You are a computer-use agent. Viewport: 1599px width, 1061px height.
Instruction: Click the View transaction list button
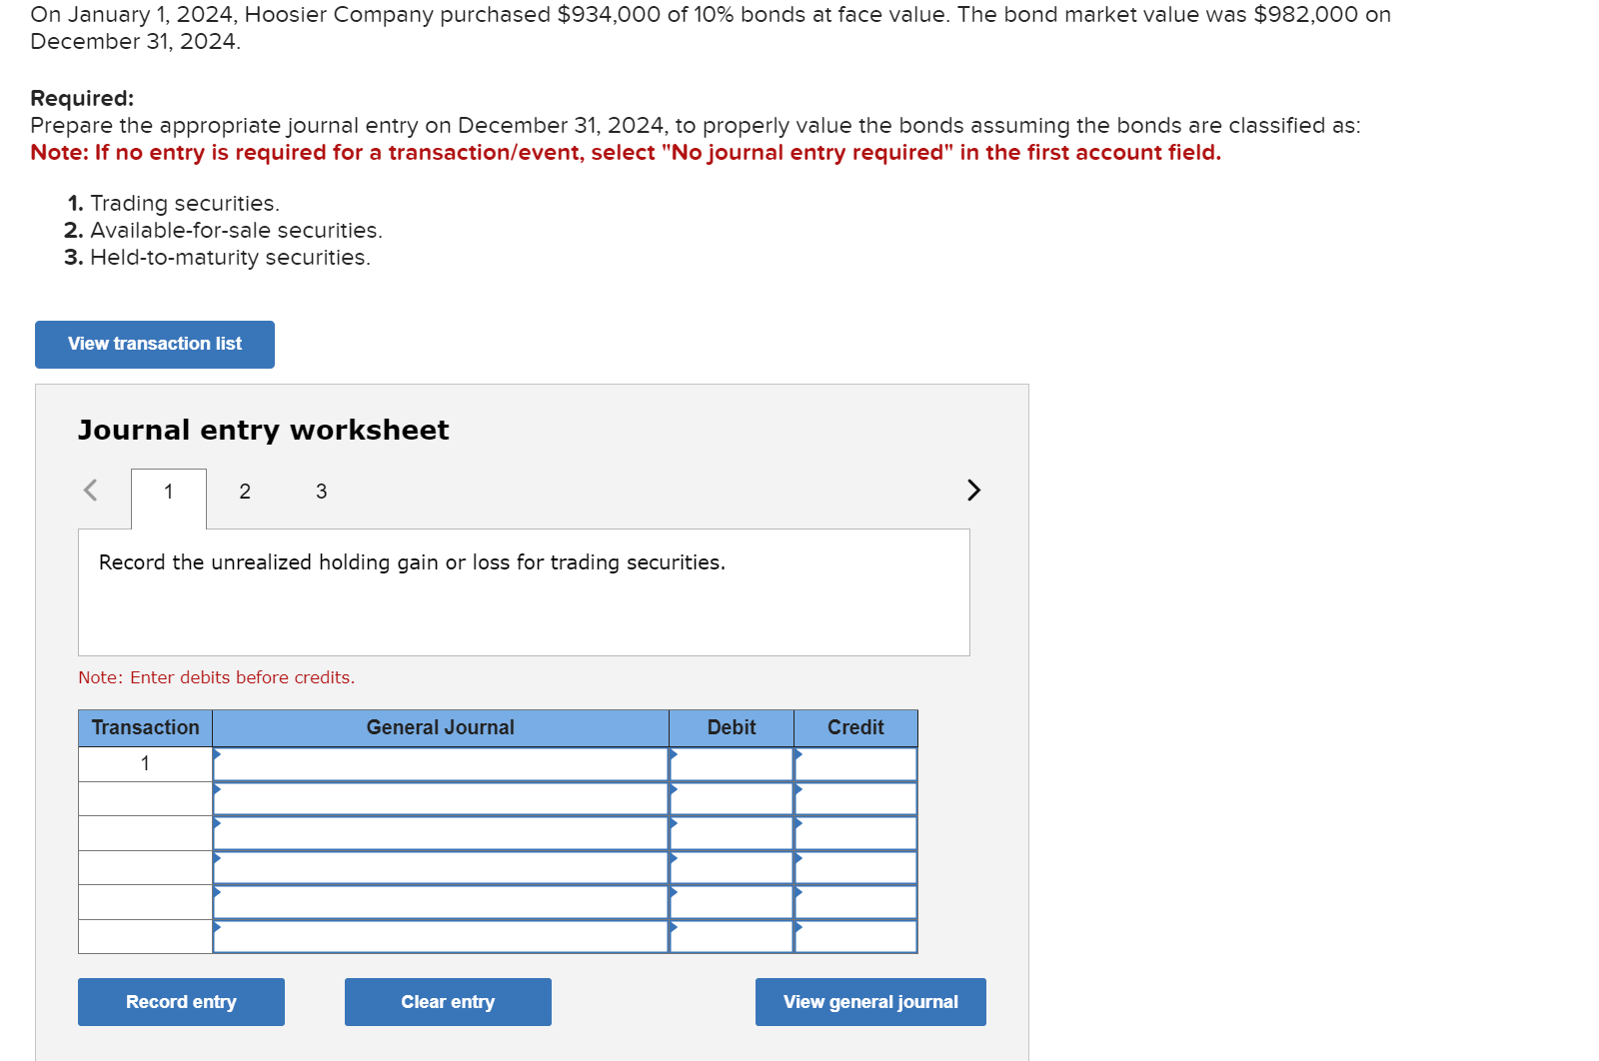(x=154, y=344)
